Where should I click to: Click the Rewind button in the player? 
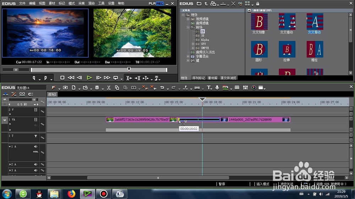point(71,78)
